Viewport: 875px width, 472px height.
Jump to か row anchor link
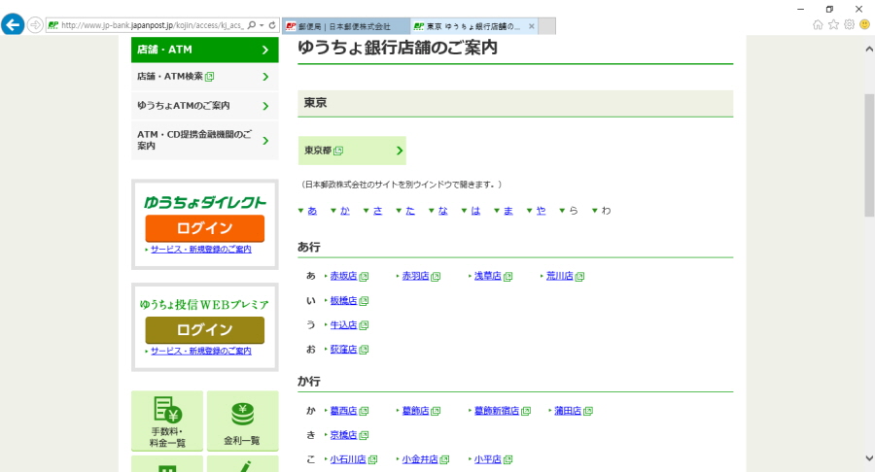pyautogui.click(x=345, y=211)
